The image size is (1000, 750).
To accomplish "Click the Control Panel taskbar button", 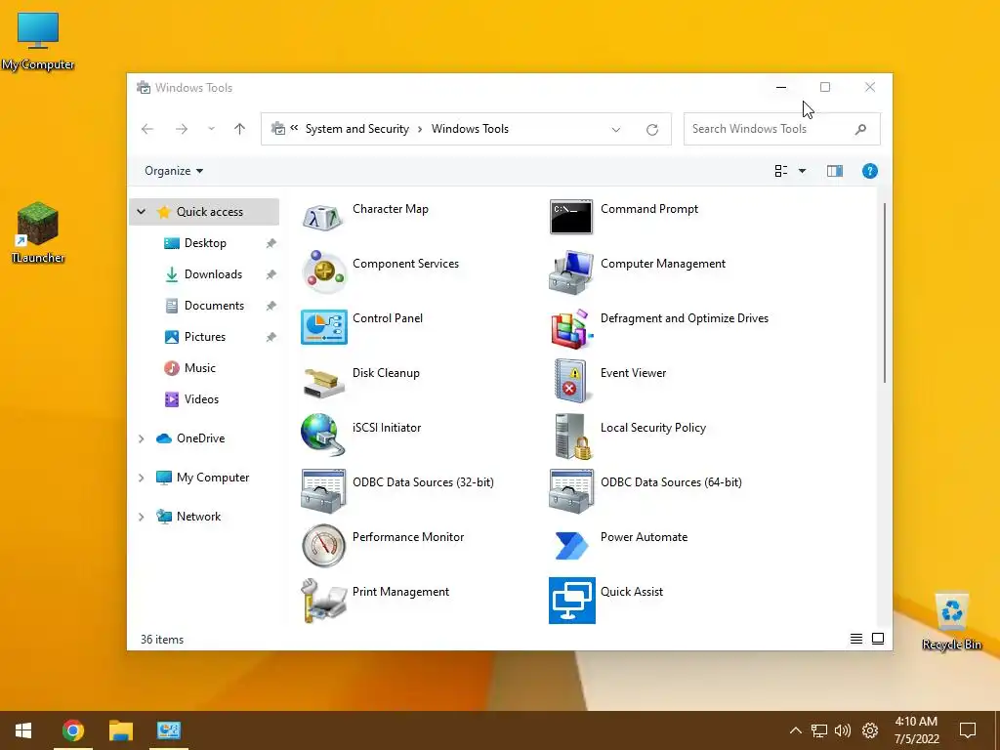I will coord(169,730).
